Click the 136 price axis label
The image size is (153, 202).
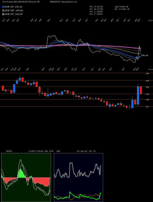(147, 100)
